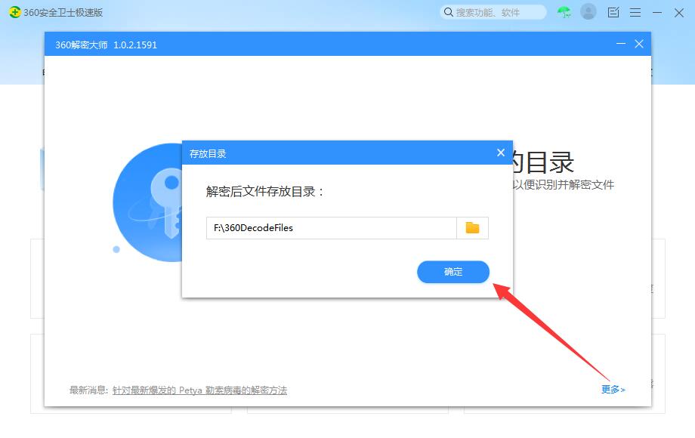Edit the F:\360DecodeFiles path field
695x438 pixels.
(332, 227)
